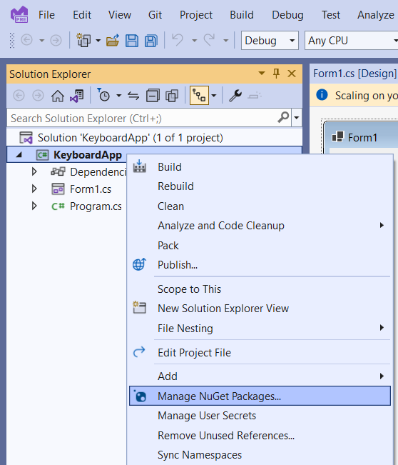
Task: Pin the Solution Explorer panel
Action: click(x=276, y=74)
